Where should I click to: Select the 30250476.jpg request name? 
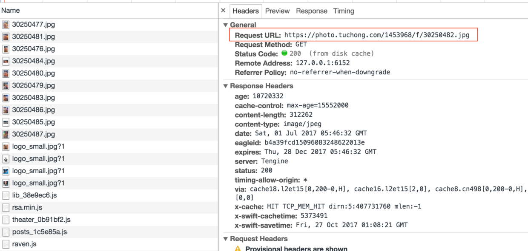[34, 49]
